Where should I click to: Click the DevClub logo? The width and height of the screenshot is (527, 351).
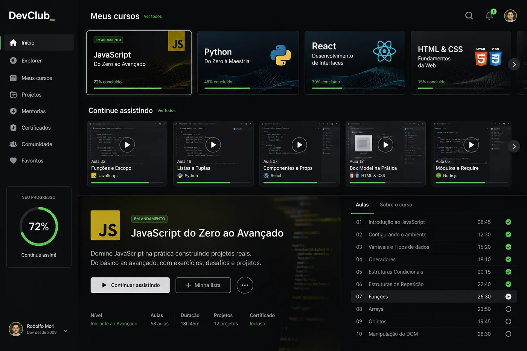click(32, 16)
